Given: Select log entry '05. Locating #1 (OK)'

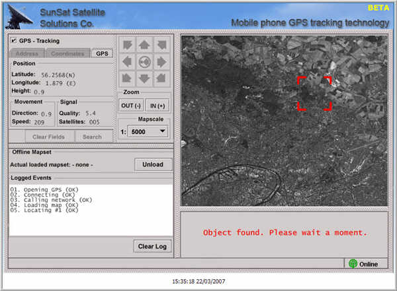Looking at the screenshot, I should [44, 210].
